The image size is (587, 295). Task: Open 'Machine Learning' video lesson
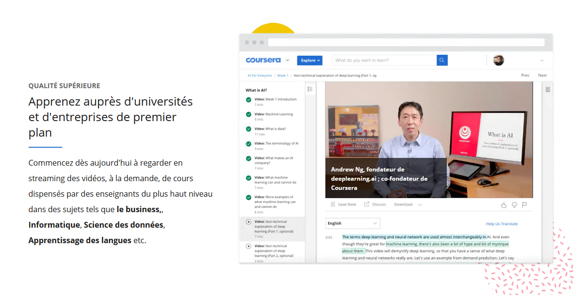(x=274, y=114)
